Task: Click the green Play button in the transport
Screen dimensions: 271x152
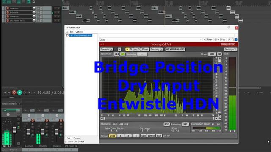Action: (19, 92)
